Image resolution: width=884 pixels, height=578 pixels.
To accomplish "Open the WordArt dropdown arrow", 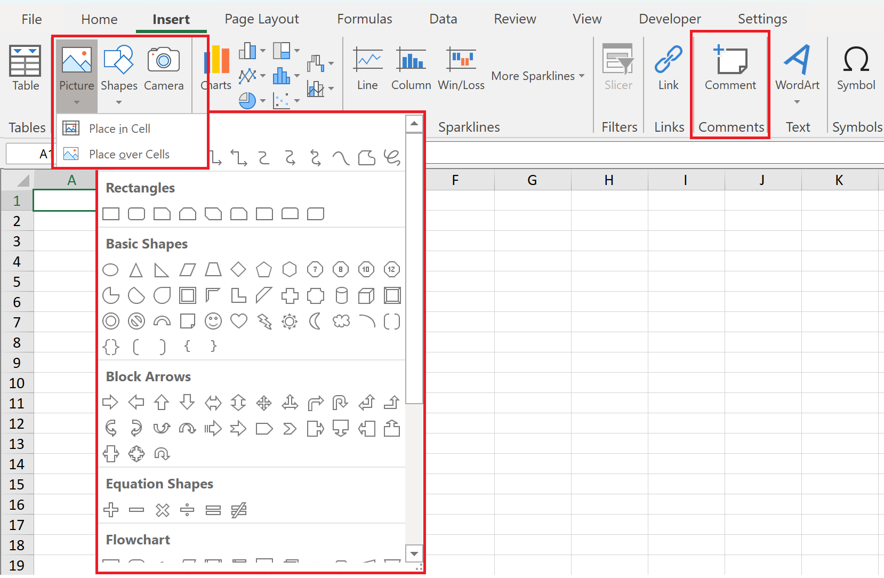I will (797, 102).
